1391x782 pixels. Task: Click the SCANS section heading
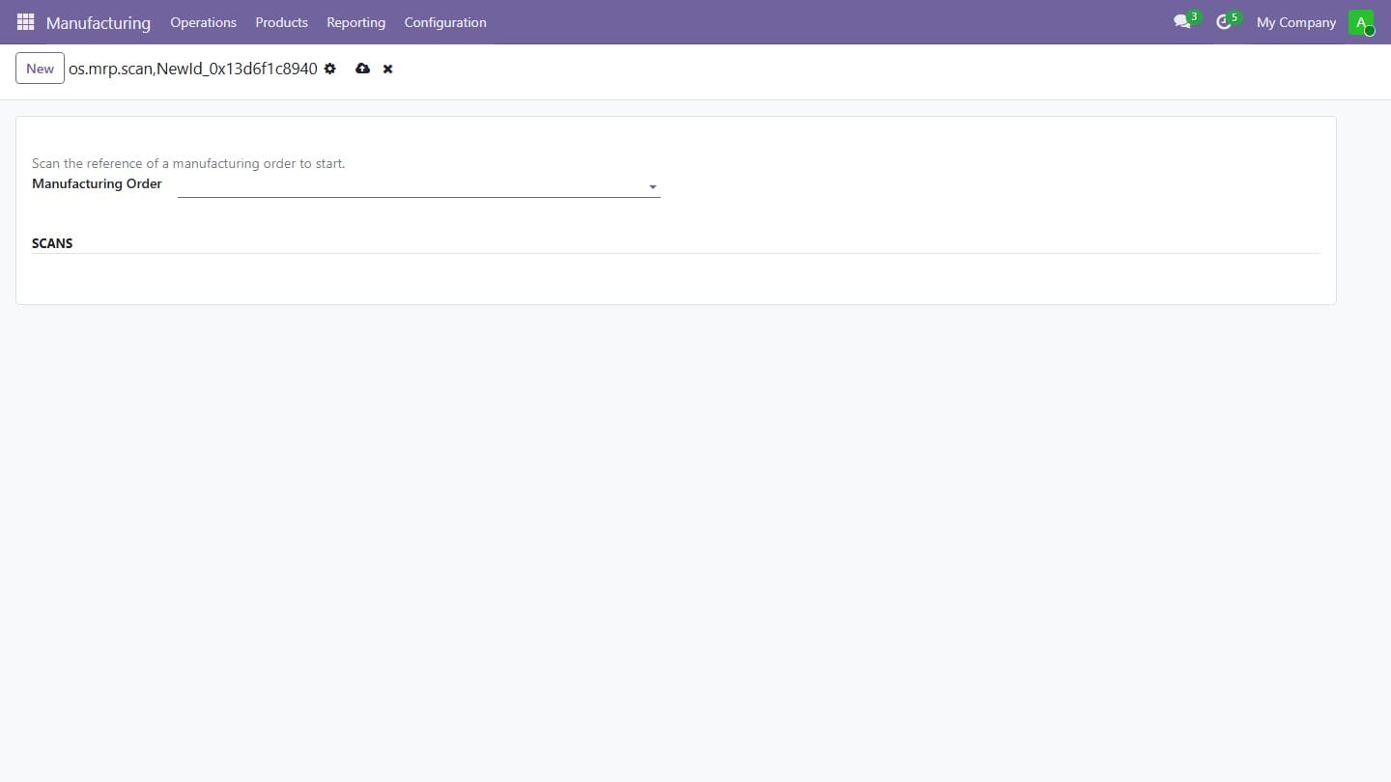(x=52, y=243)
